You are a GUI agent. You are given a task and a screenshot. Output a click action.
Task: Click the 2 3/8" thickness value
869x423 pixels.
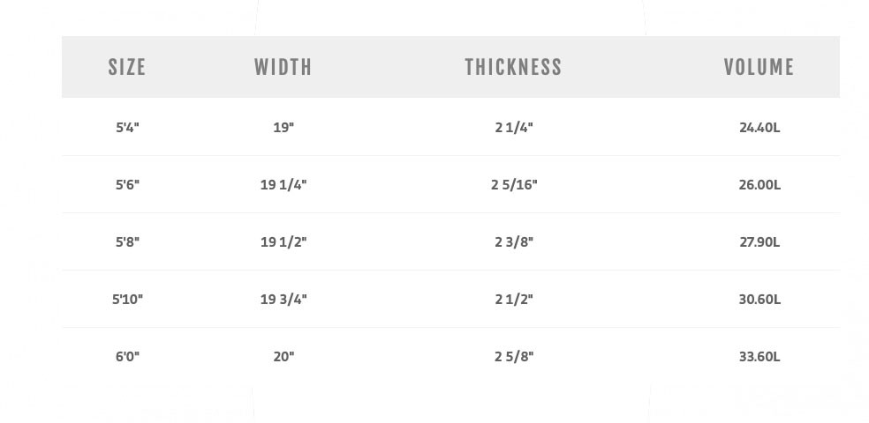[514, 241]
